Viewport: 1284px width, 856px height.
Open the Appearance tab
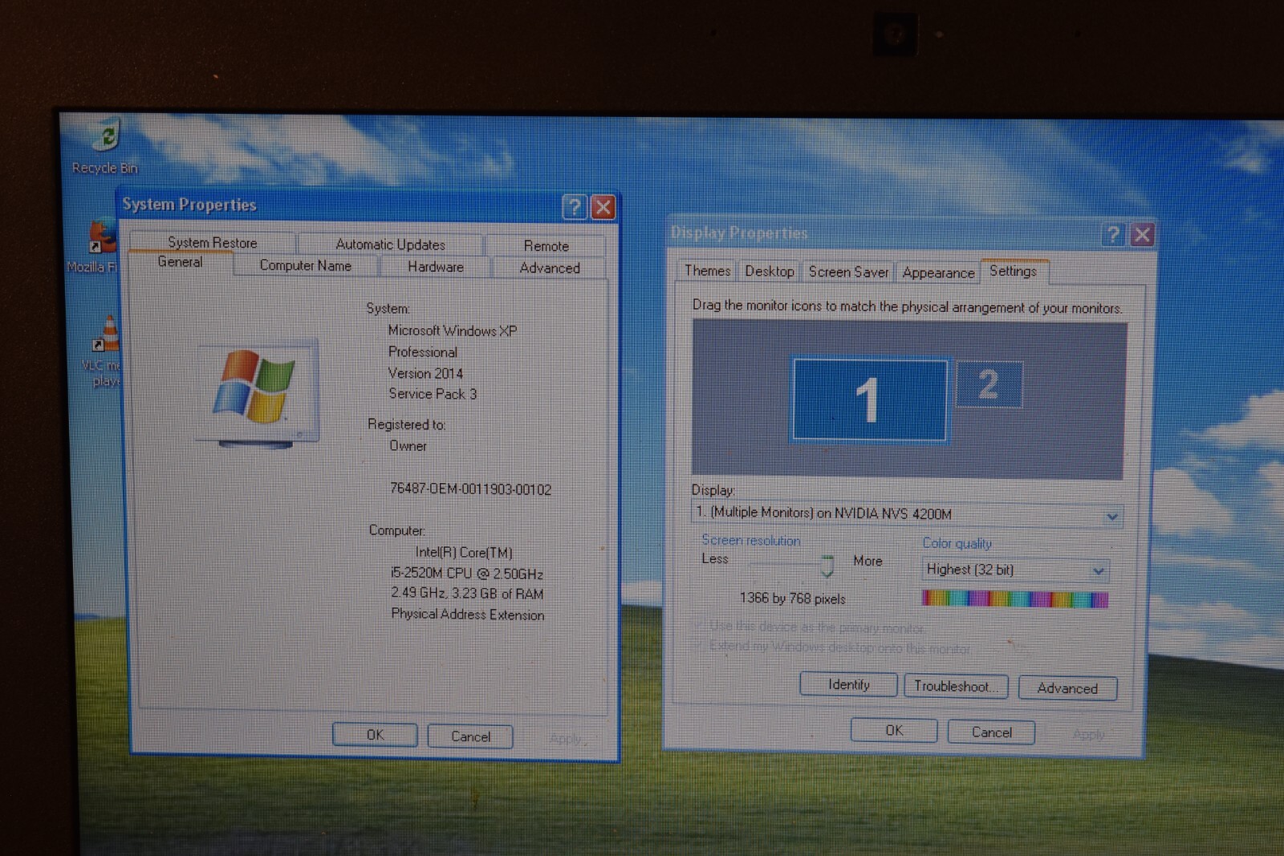938,273
